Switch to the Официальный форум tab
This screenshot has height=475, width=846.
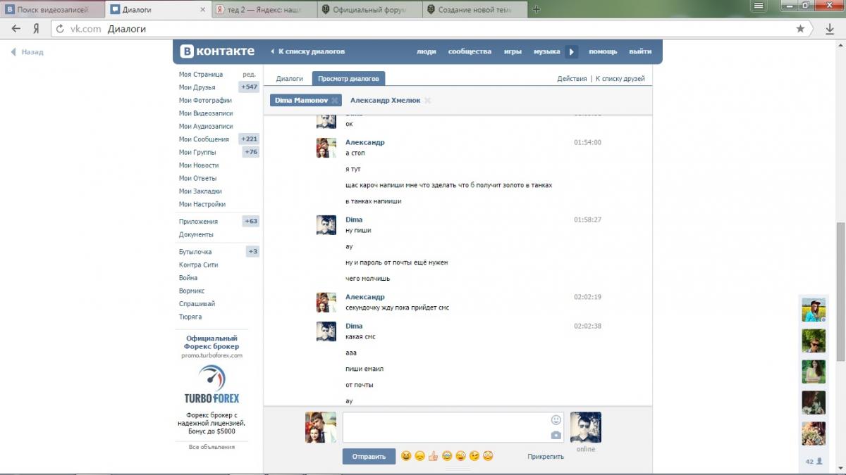point(369,10)
